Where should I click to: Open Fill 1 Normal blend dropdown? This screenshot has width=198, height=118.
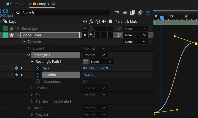click(x=95, y=95)
